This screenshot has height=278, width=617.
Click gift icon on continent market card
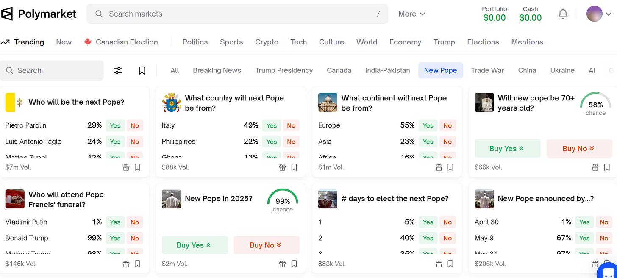pyautogui.click(x=439, y=167)
